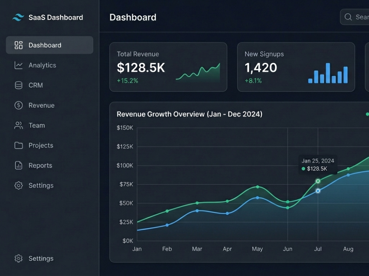Image resolution: width=369 pixels, height=276 pixels.
Task: Open Reports from the sidebar
Action: coord(50,166)
